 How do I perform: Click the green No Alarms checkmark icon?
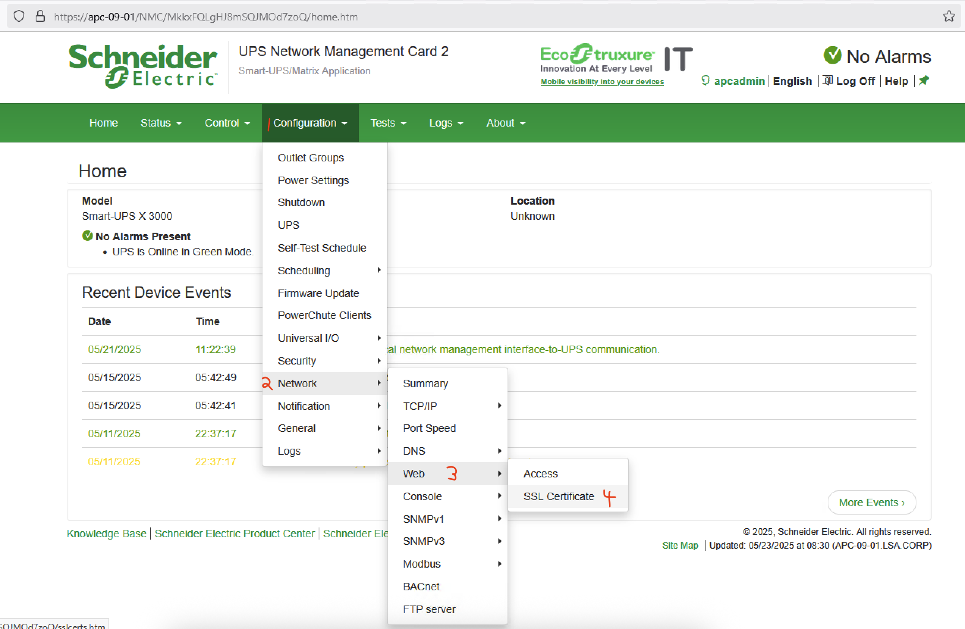click(x=832, y=55)
